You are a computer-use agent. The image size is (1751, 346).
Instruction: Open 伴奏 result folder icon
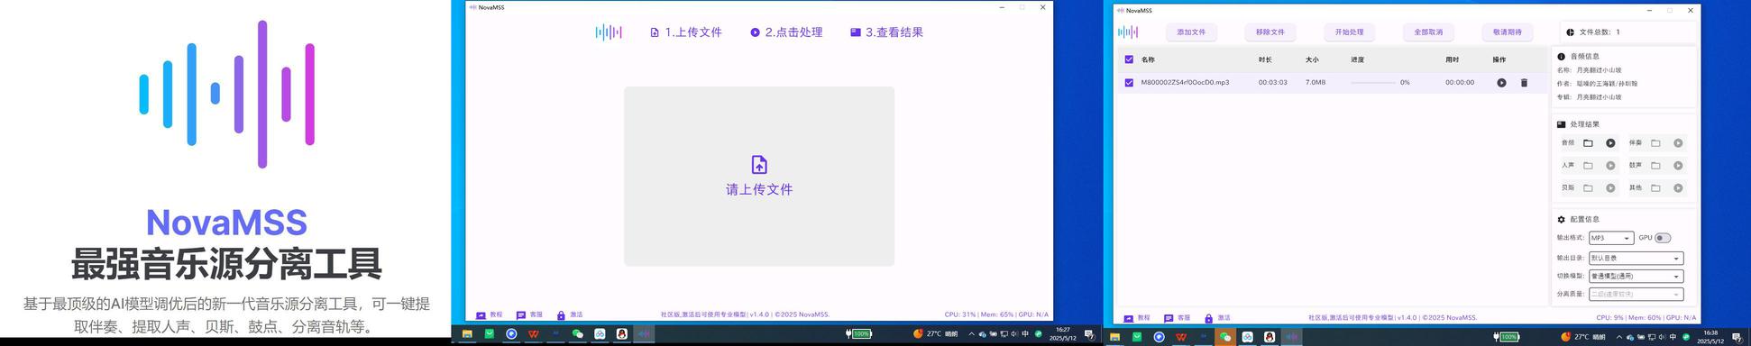[x=1655, y=143]
